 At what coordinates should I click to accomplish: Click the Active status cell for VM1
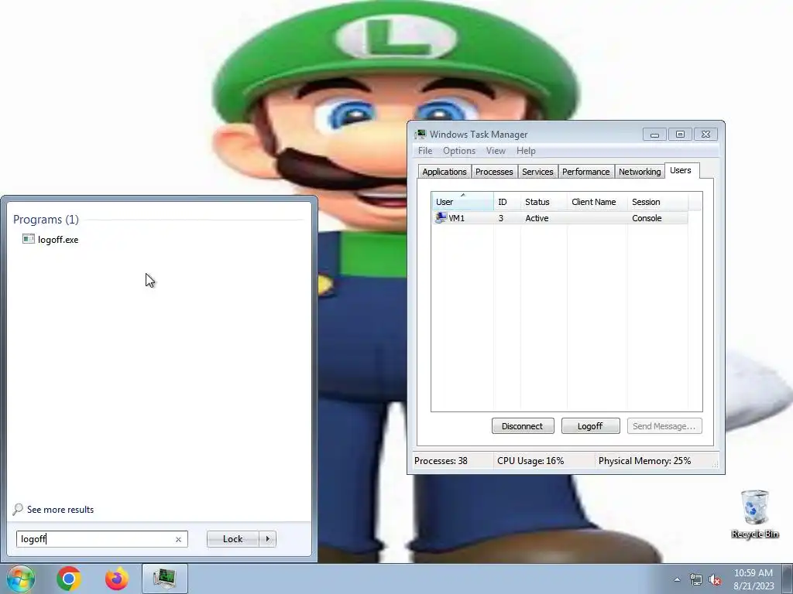pos(537,218)
